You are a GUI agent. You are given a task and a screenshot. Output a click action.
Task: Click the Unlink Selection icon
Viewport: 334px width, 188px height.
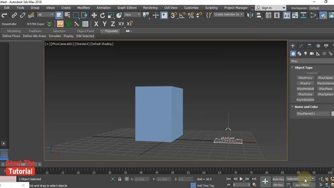click(x=22, y=15)
